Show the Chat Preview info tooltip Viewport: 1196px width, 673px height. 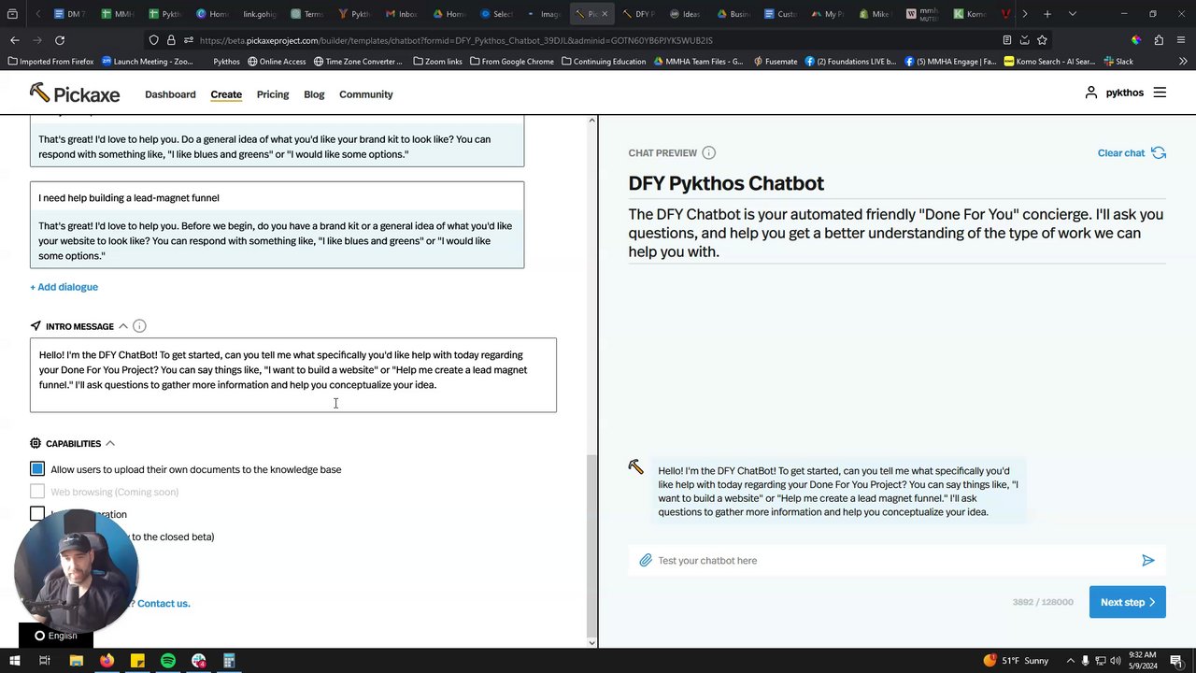click(x=708, y=152)
